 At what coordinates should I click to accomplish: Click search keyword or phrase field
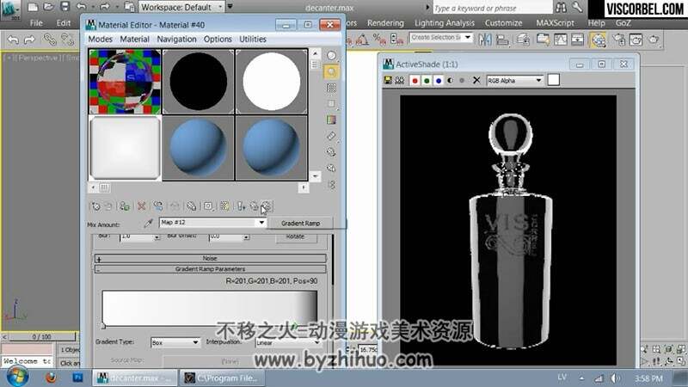pyautogui.click(x=492, y=8)
